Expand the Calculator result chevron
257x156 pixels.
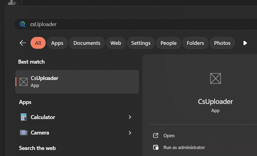click(x=130, y=117)
